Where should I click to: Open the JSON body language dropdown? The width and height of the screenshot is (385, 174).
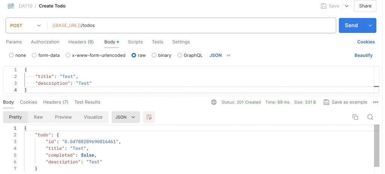(220, 55)
